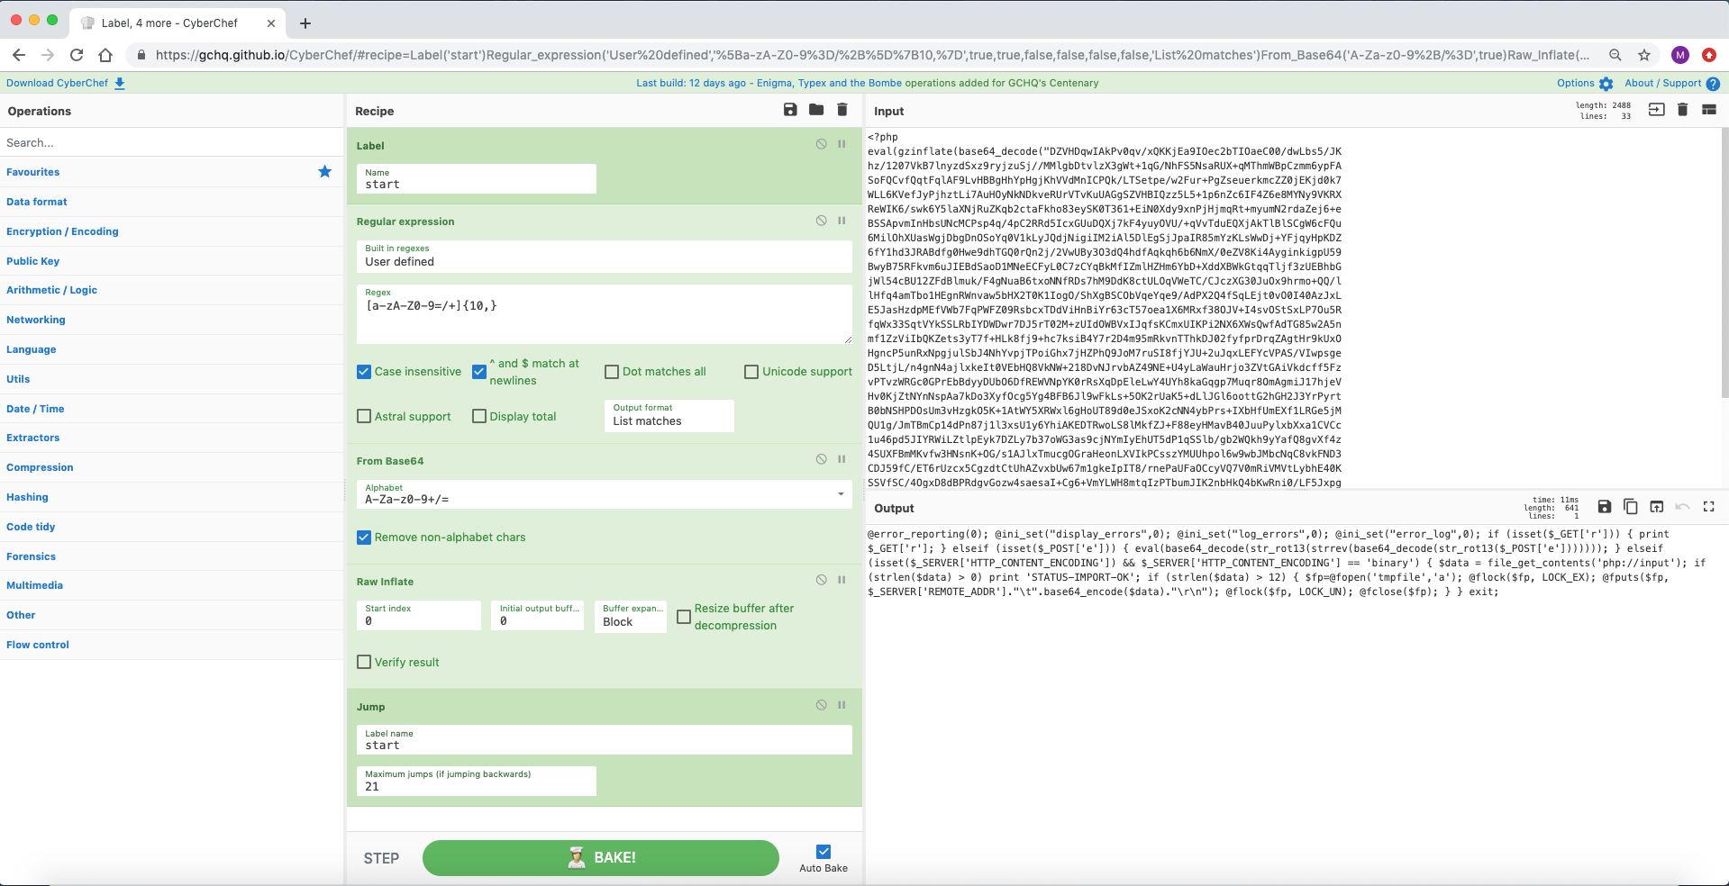Screen dimensions: 1729x886
Task: Open Built in regexes dropdown
Action: point(604,256)
